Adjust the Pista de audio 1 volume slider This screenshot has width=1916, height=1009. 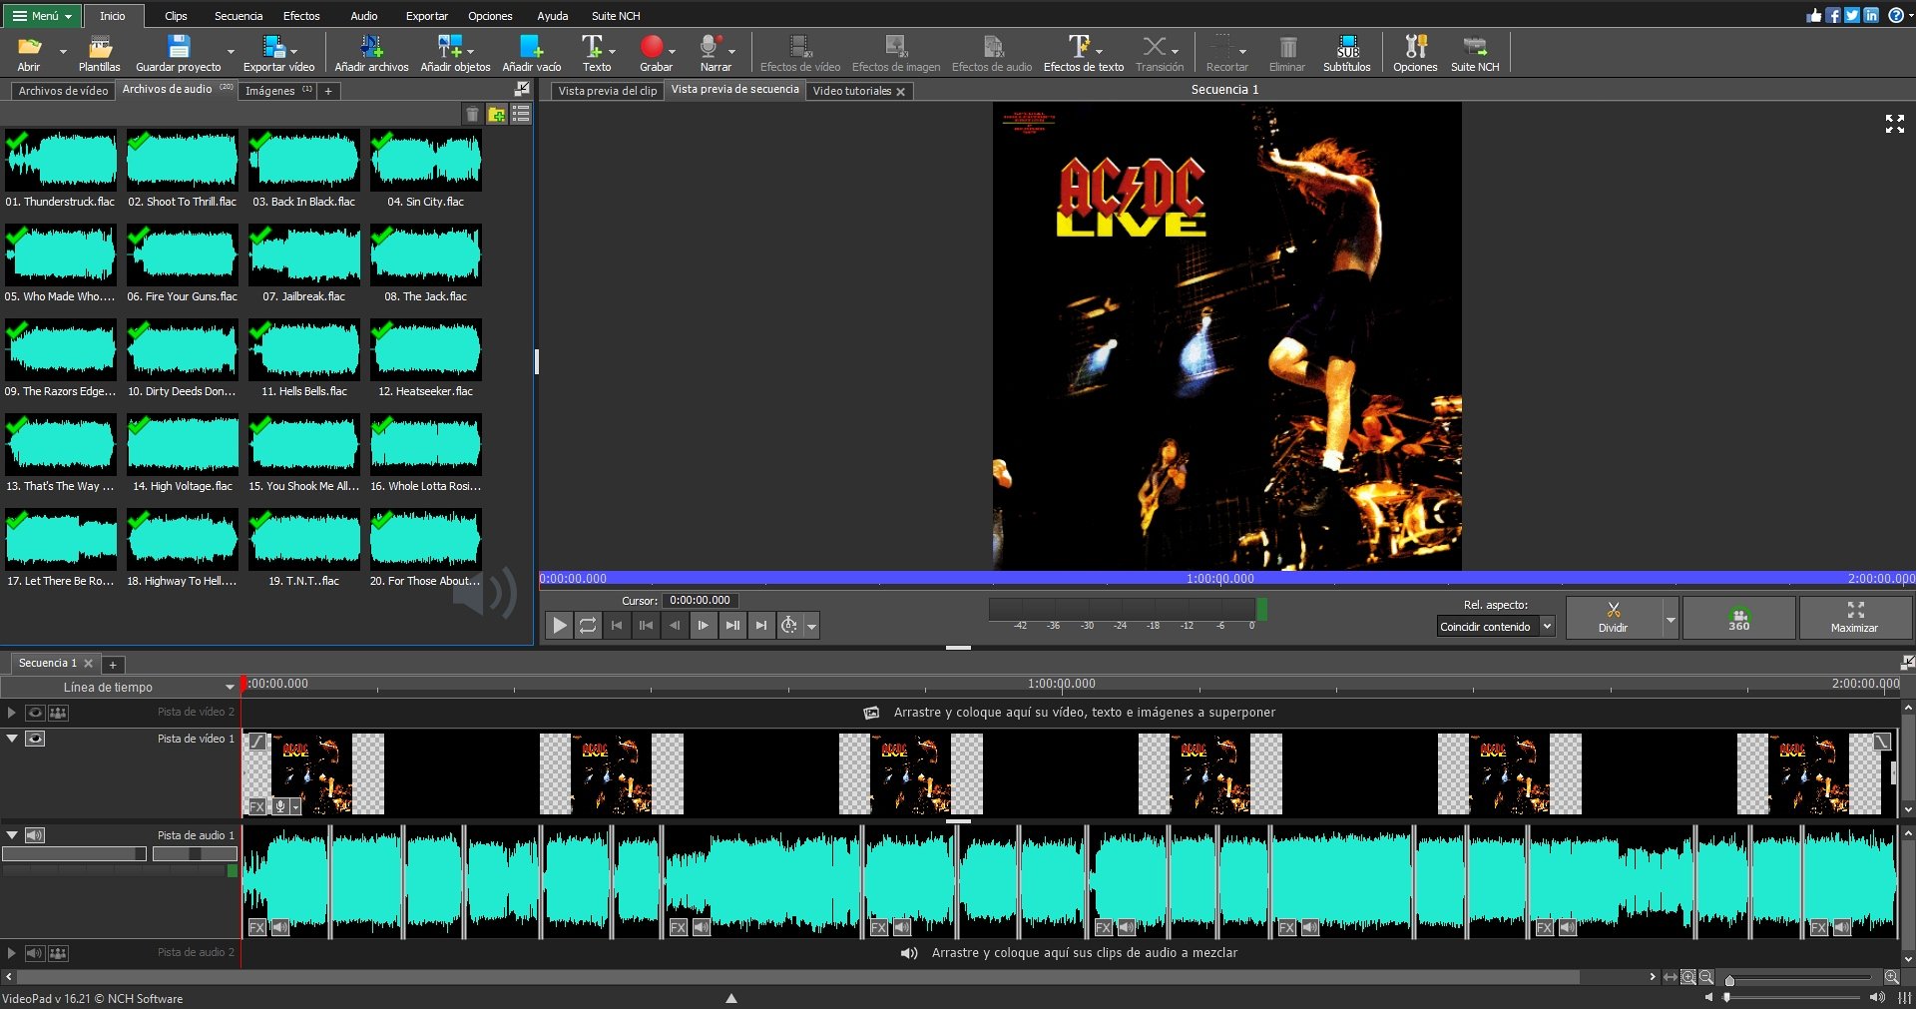pos(74,854)
